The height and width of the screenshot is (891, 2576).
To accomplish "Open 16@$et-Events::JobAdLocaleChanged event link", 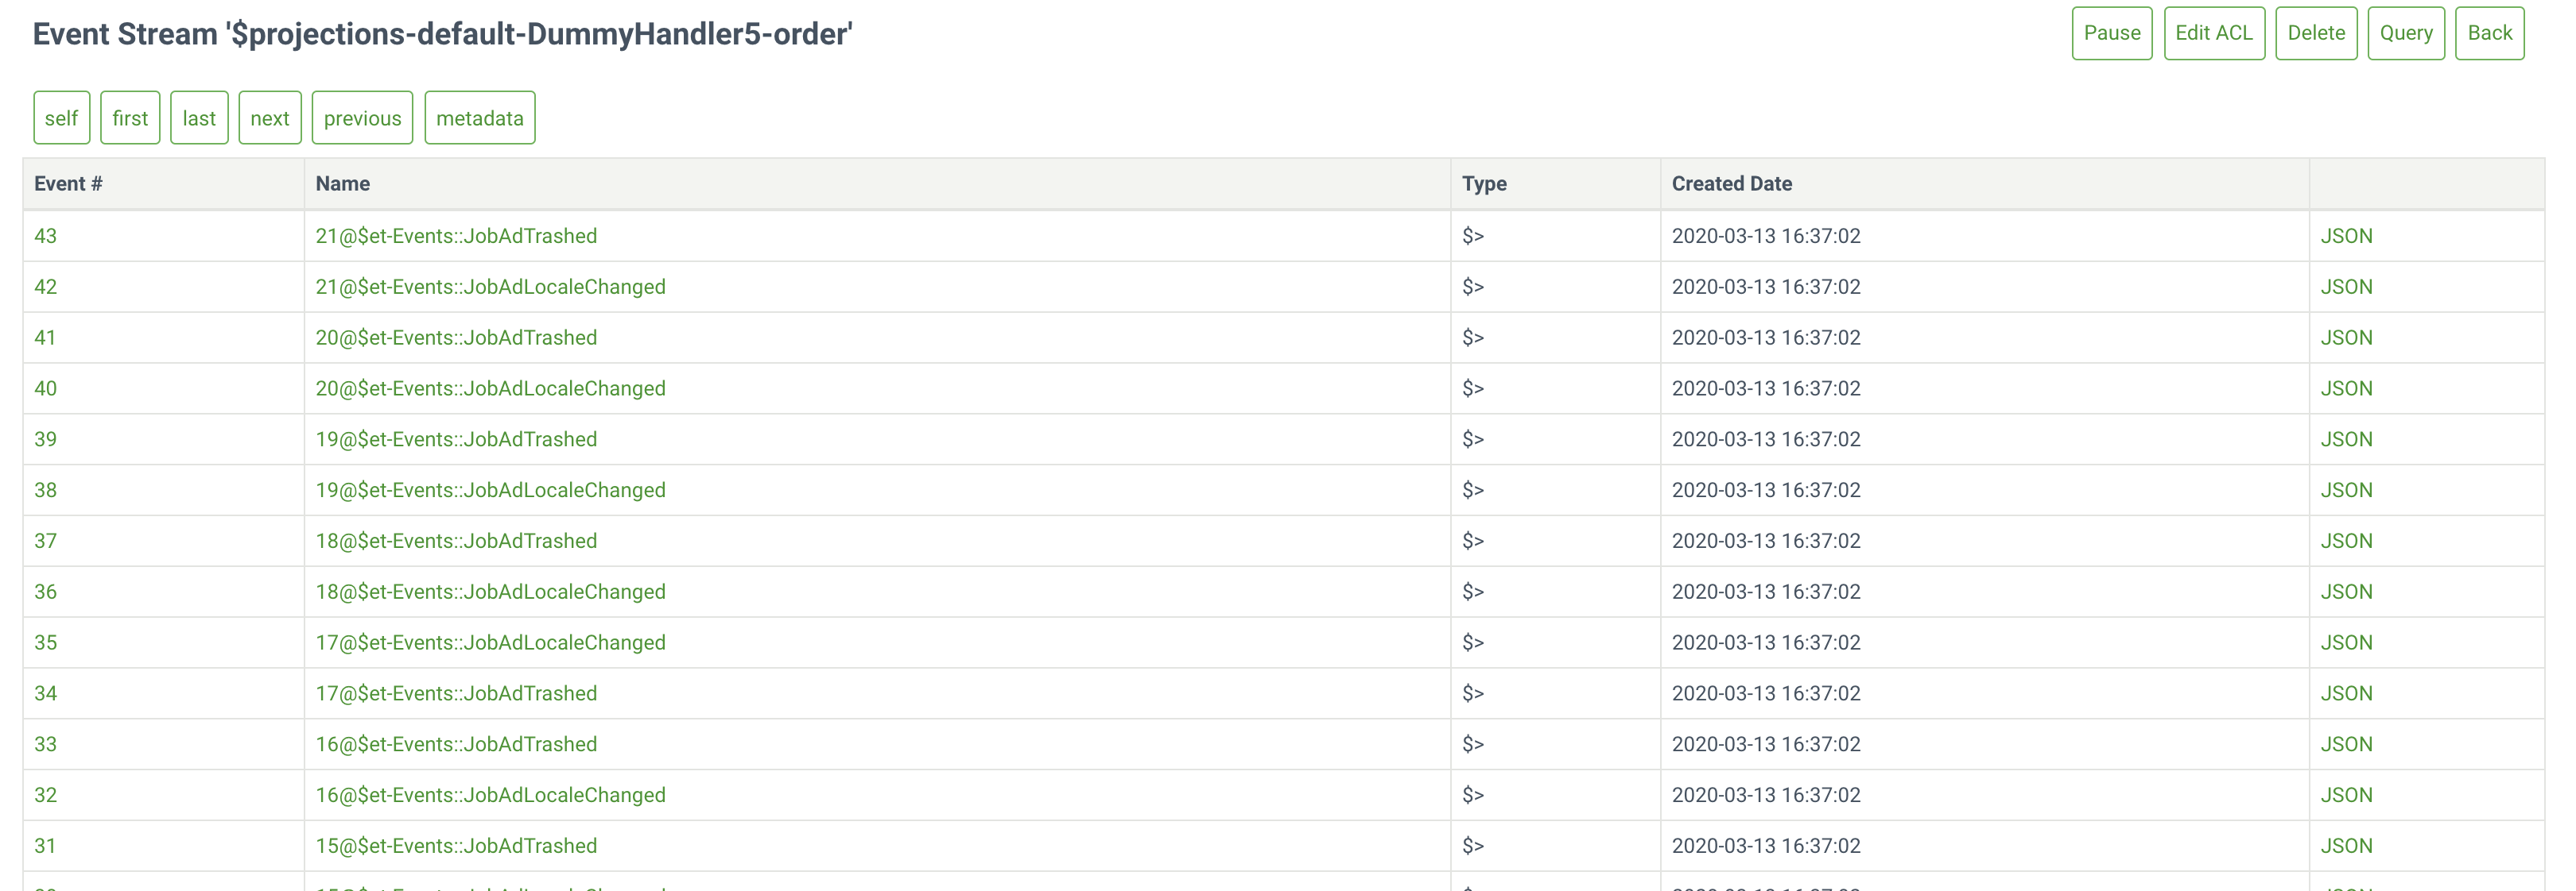I will pyautogui.click(x=490, y=795).
